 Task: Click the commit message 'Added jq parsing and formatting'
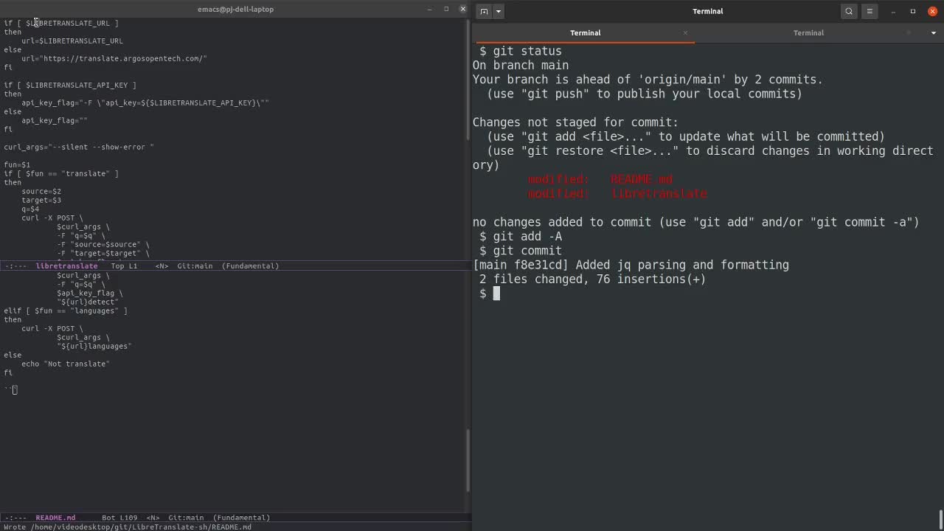pos(682,265)
